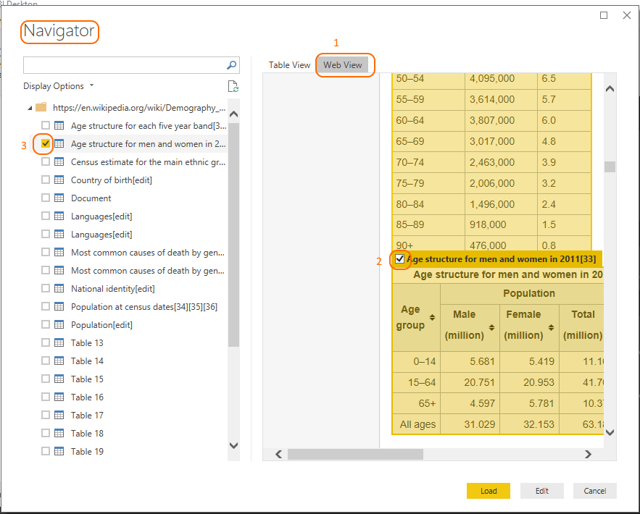Click the sort arrows on Male (million) column
This screenshot has width=640, height=514.
[x=491, y=328]
